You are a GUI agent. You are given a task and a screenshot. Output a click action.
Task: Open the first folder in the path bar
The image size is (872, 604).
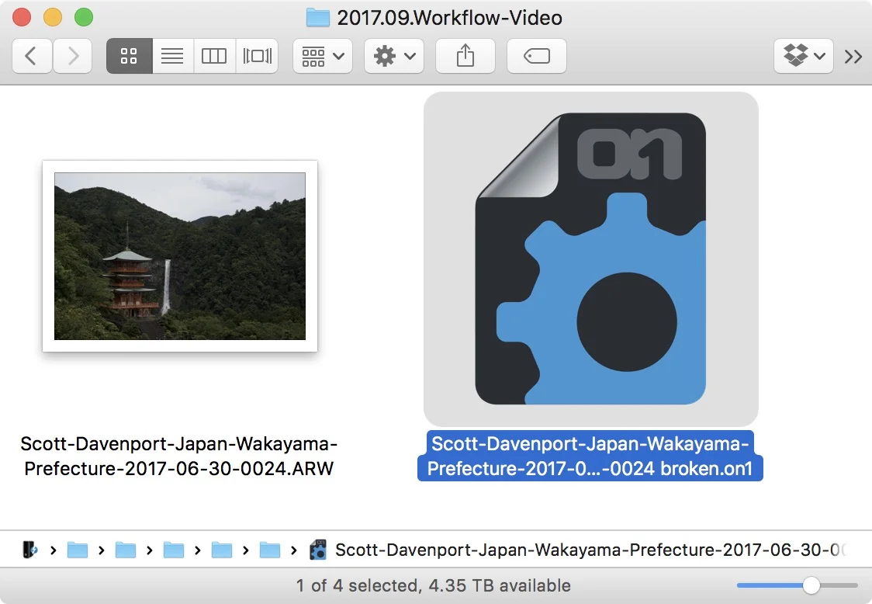click(x=78, y=550)
